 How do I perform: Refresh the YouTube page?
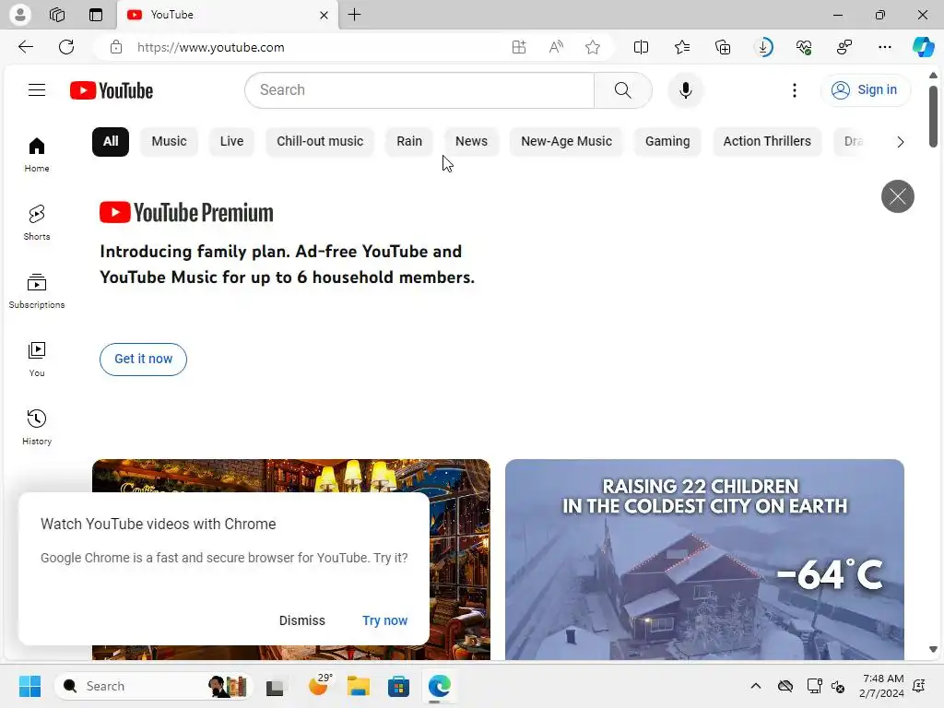pos(66,47)
